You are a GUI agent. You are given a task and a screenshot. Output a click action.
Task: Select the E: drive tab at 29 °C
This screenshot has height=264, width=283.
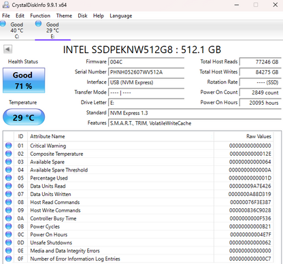click(x=52, y=30)
